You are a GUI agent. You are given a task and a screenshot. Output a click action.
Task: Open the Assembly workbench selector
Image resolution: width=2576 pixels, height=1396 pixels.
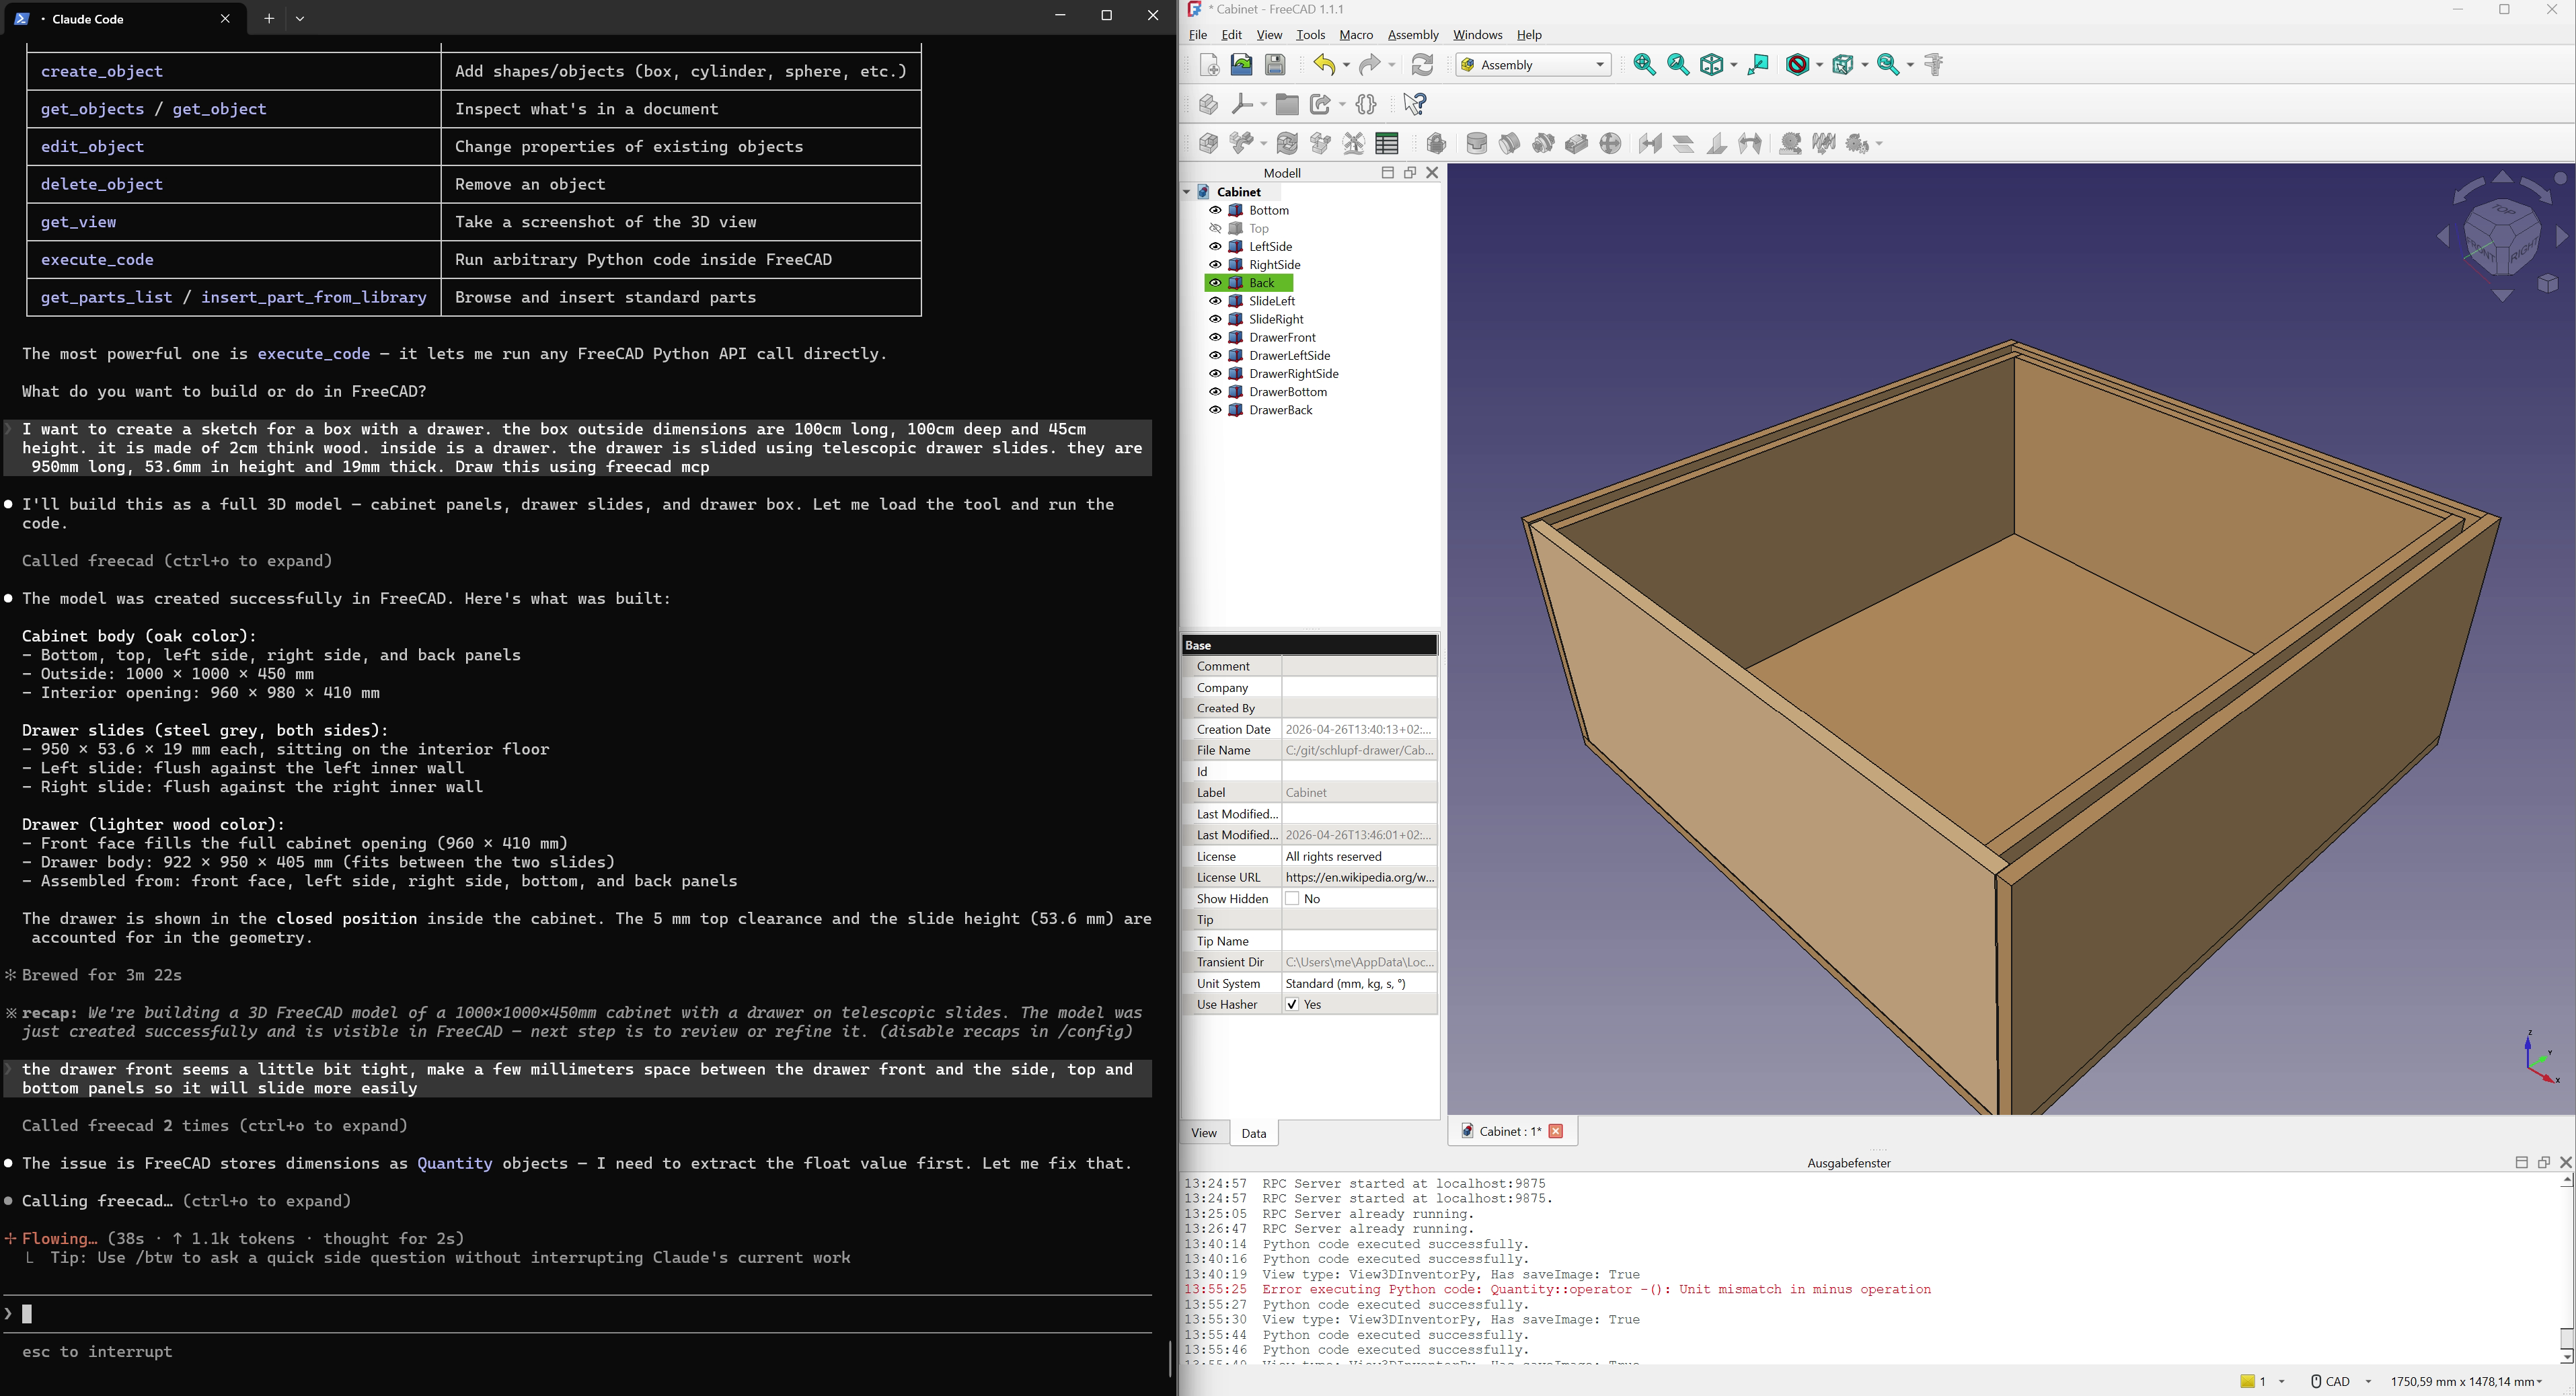1534,65
